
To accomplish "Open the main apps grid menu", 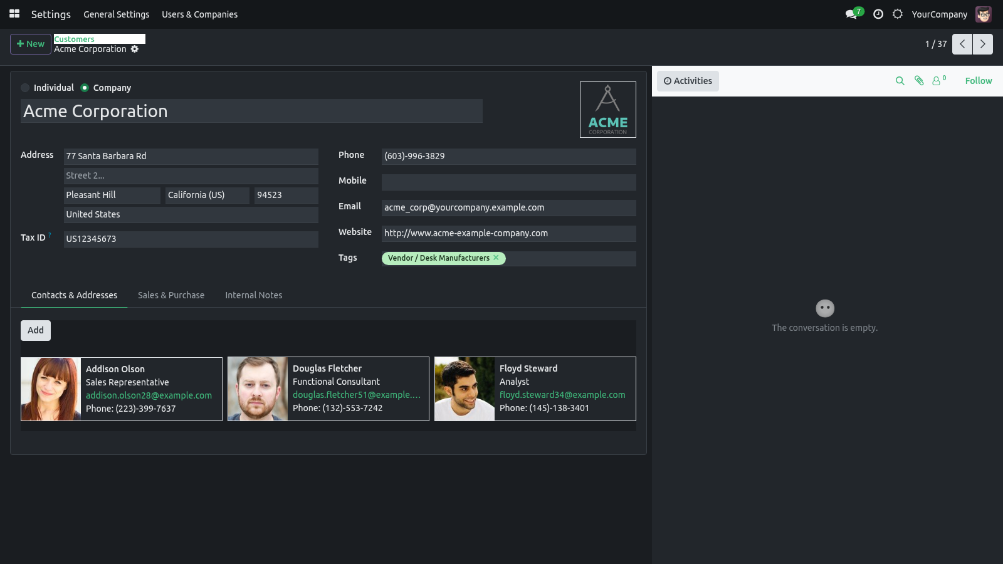I will pyautogui.click(x=14, y=14).
